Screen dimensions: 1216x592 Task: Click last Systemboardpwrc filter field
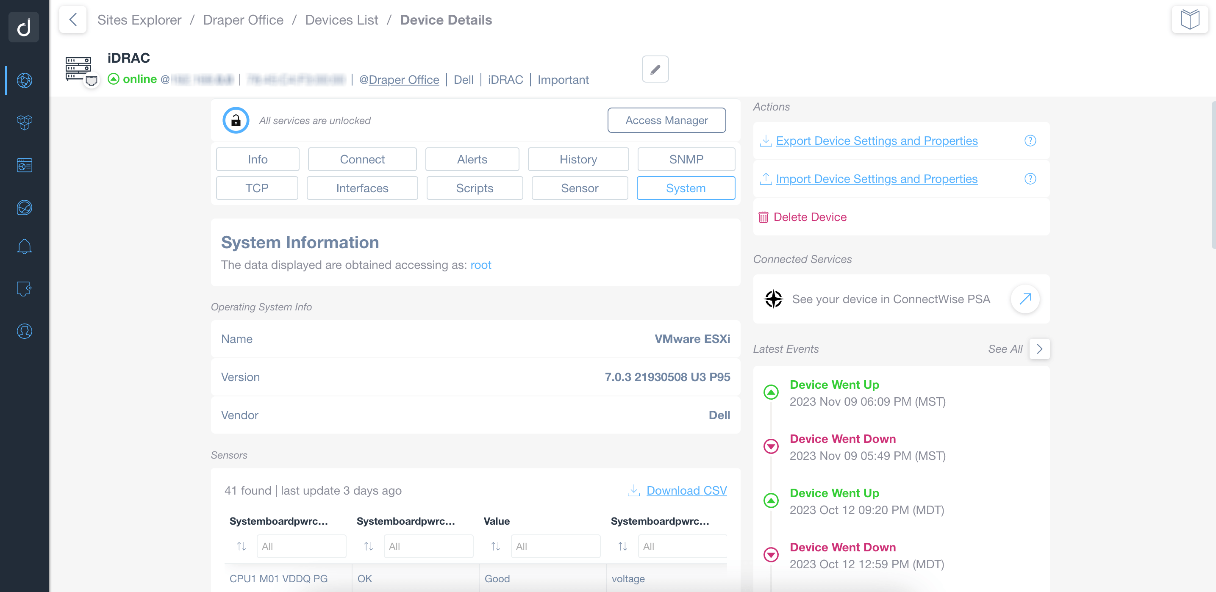[x=683, y=546]
